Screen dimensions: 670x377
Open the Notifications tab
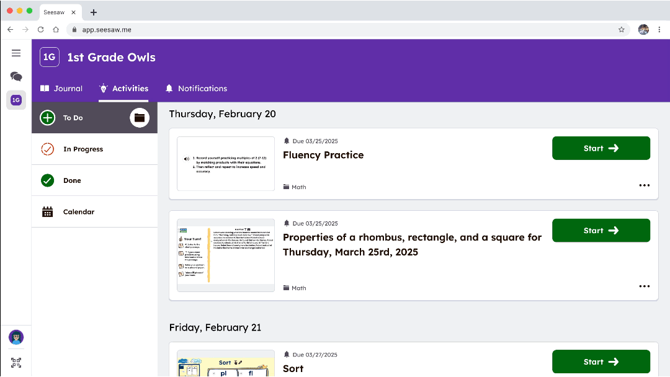[196, 88]
